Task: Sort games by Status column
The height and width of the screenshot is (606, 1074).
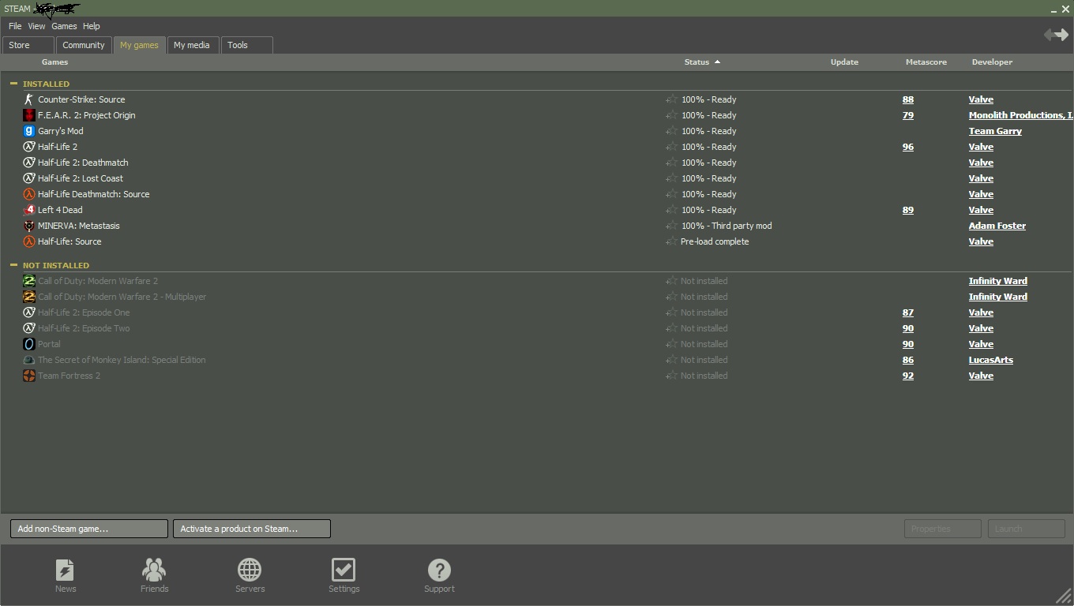Action: coord(702,62)
